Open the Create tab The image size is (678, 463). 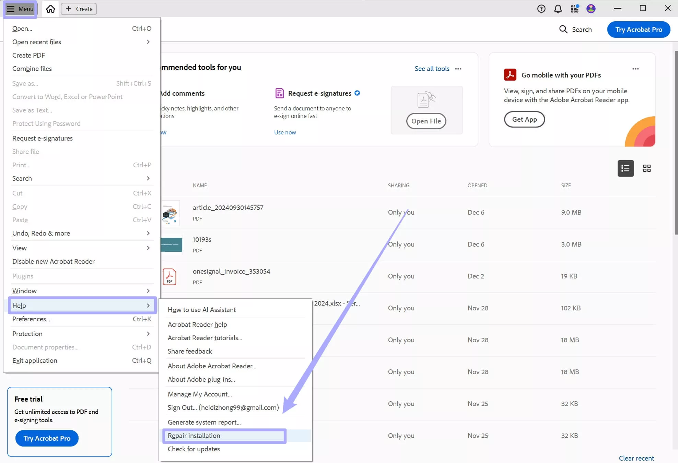coord(78,9)
